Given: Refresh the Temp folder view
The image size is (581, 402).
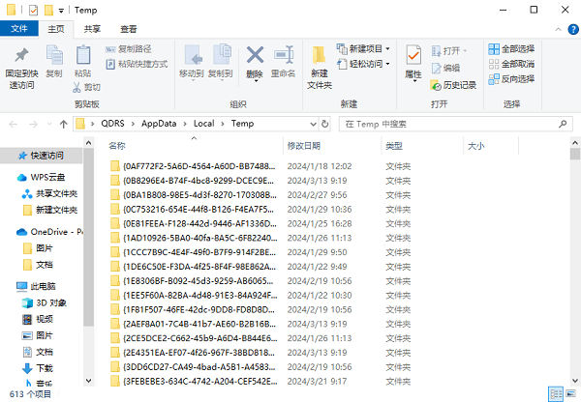Looking at the screenshot, I should [x=325, y=124].
